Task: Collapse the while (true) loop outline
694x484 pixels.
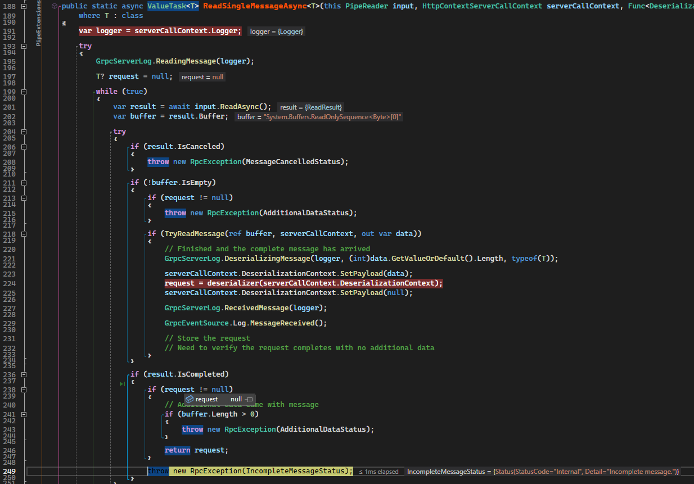Action: coord(22,91)
